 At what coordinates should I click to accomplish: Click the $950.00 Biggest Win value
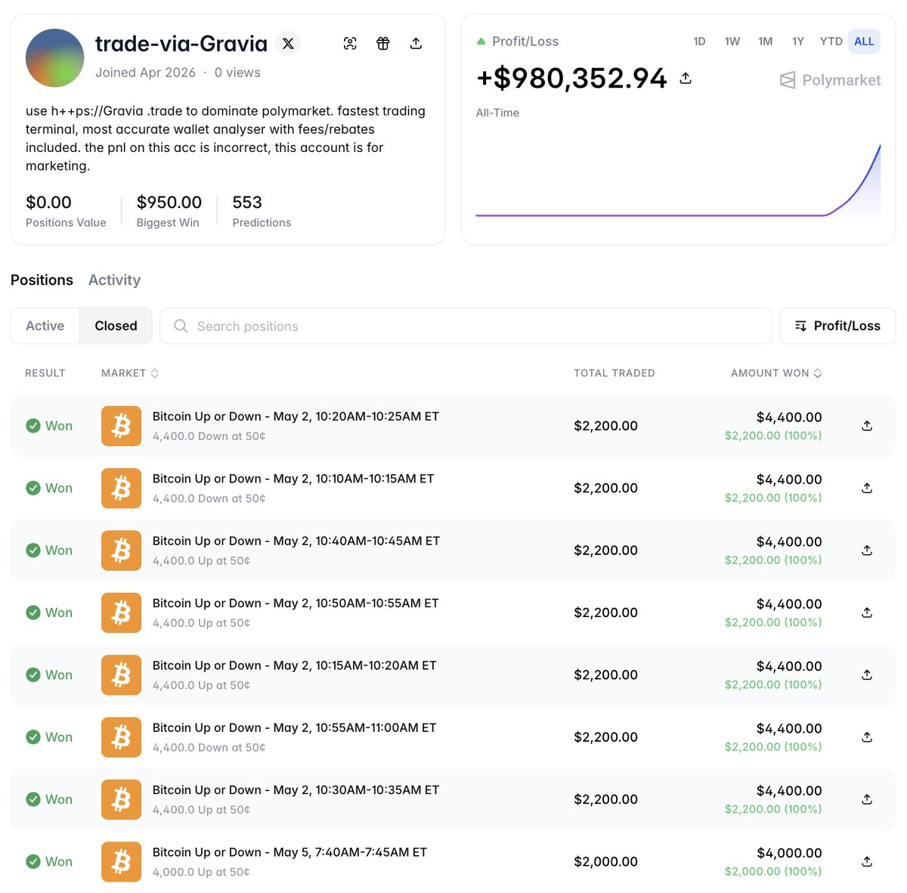169,202
